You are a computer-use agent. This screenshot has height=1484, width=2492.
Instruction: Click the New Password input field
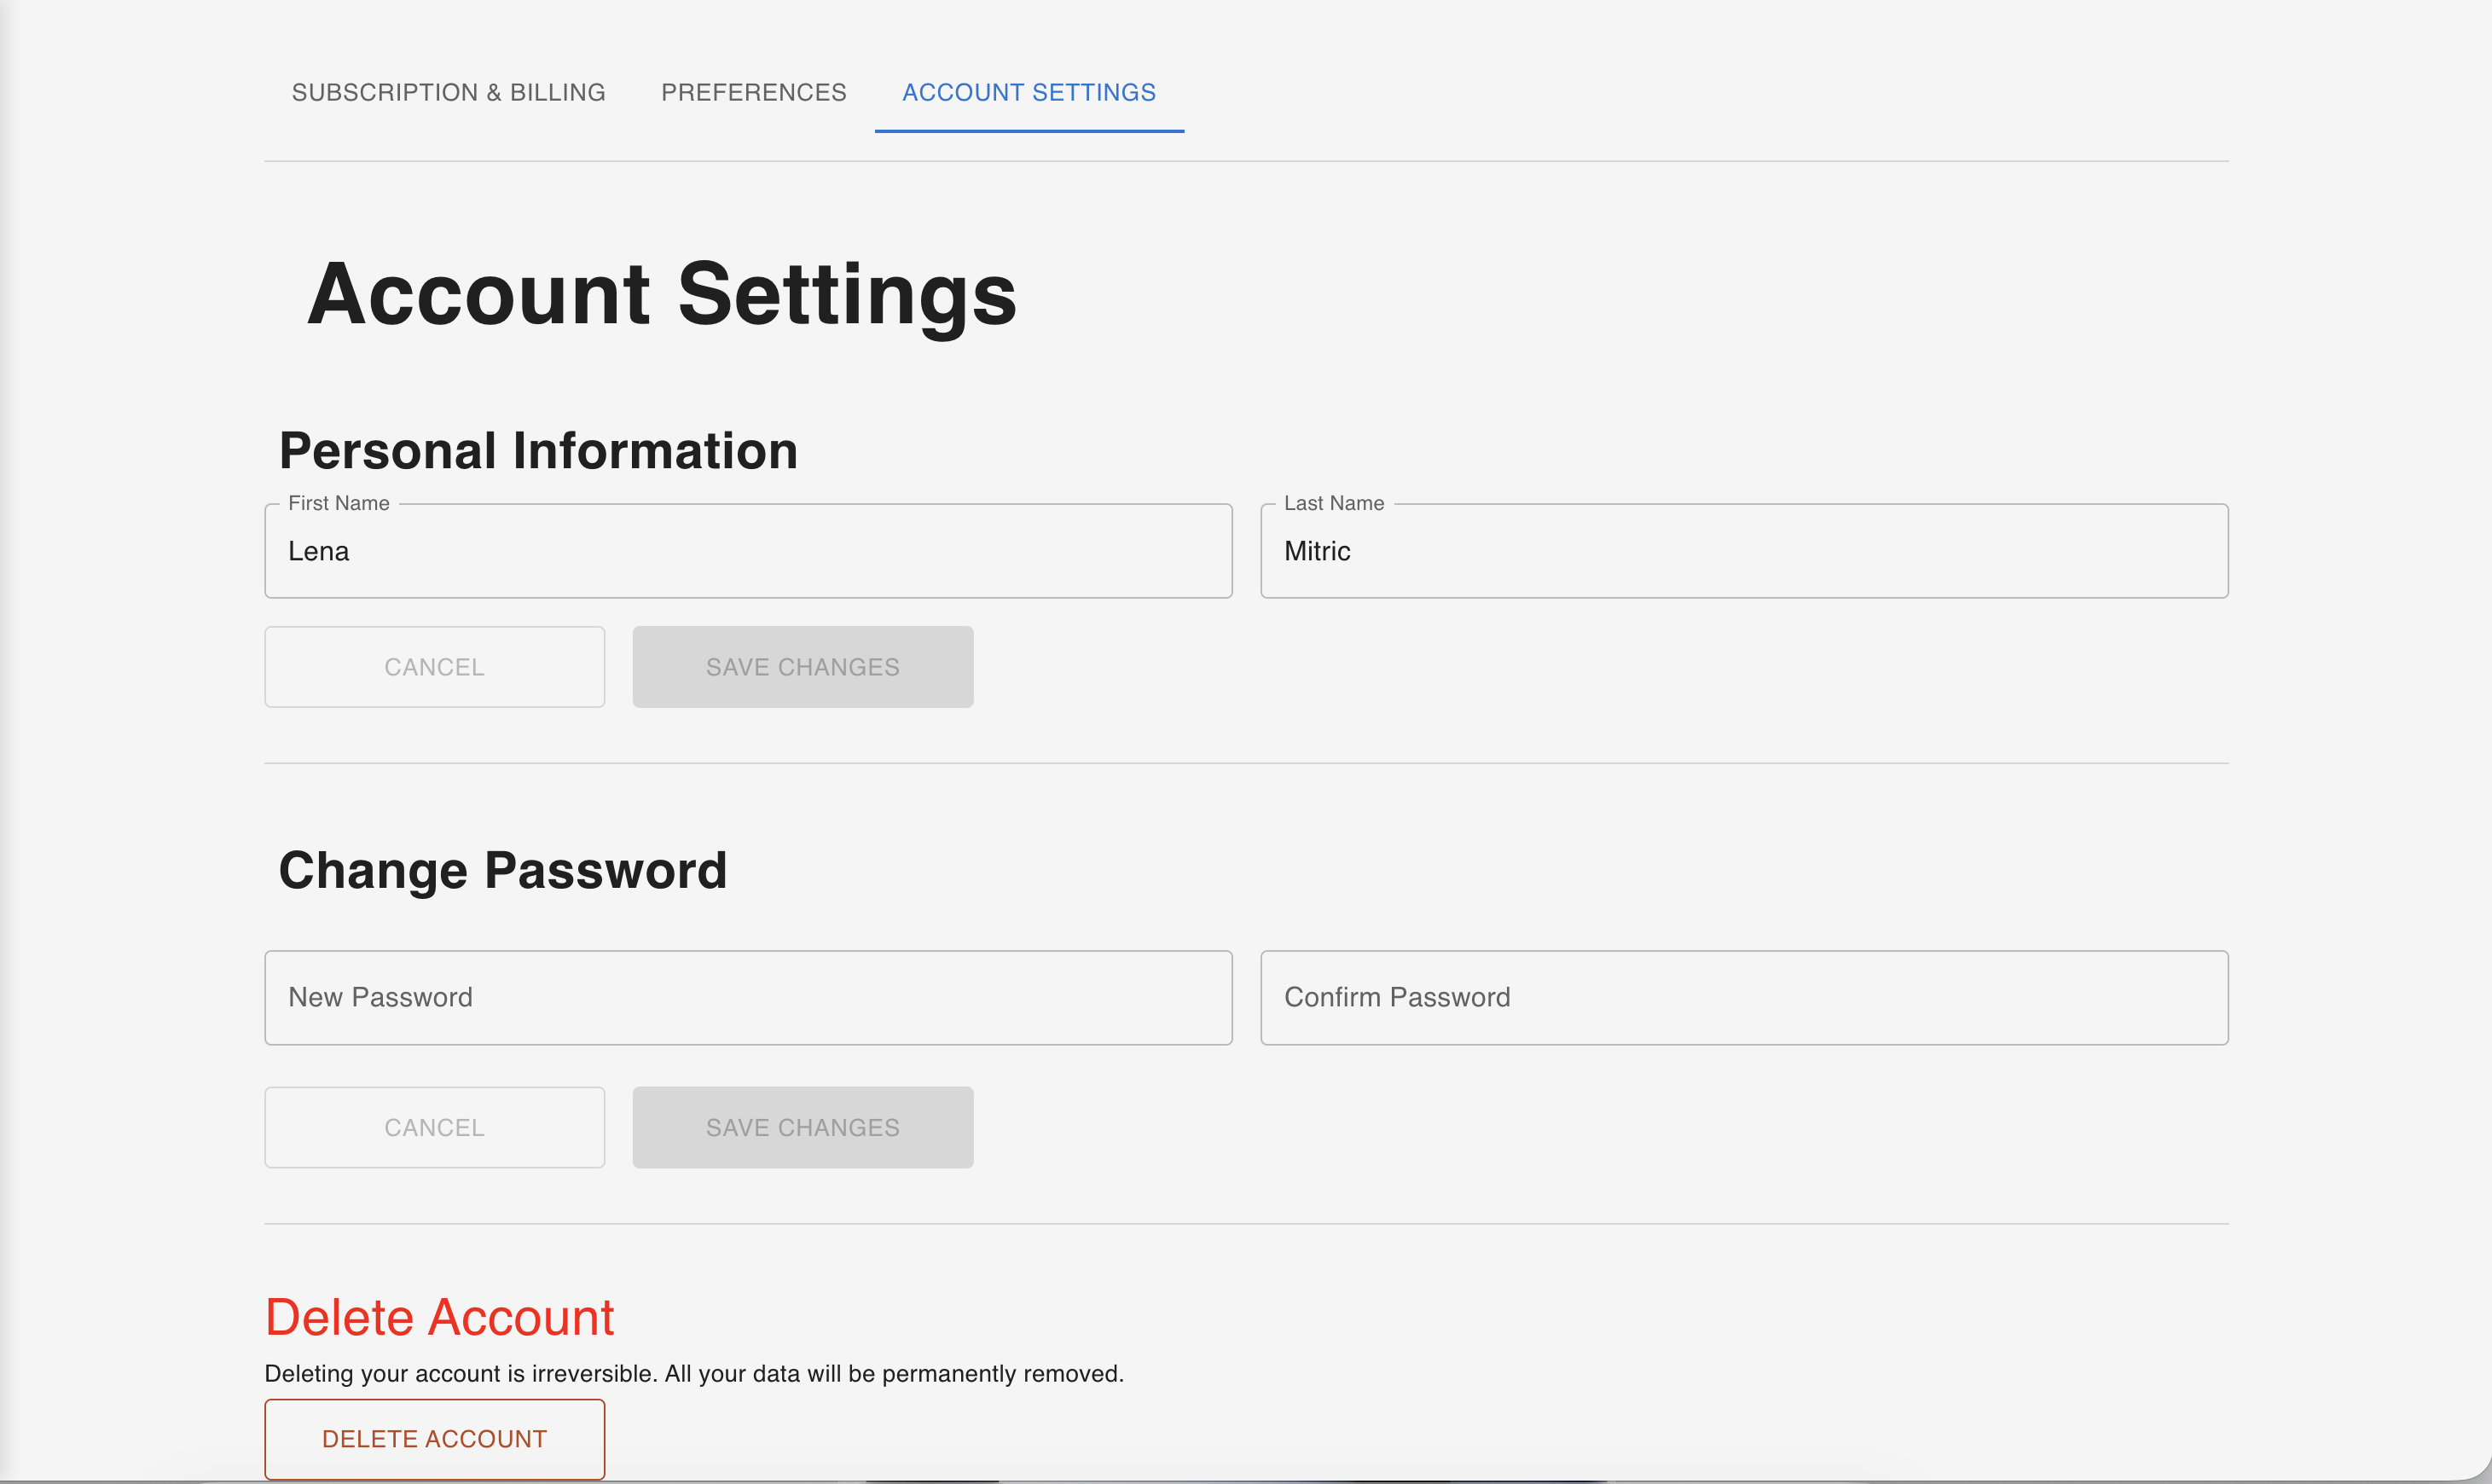tap(747, 997)
